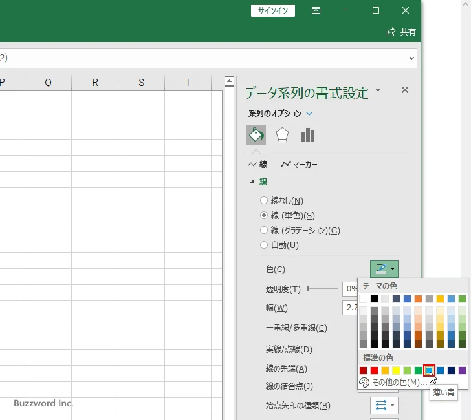Viewport: 471px width, 420px height.
Task: Click the 始点矢印の種類(B) label
Action: pyautogui.click(x=298, y=406)
